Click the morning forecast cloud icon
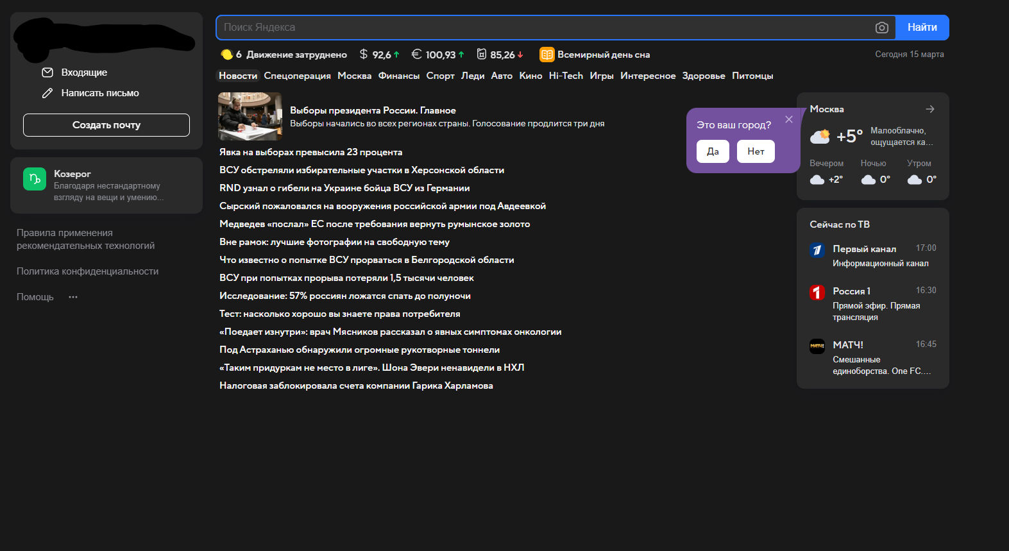The image size is (1009, 551). click(x=915, y=180)
